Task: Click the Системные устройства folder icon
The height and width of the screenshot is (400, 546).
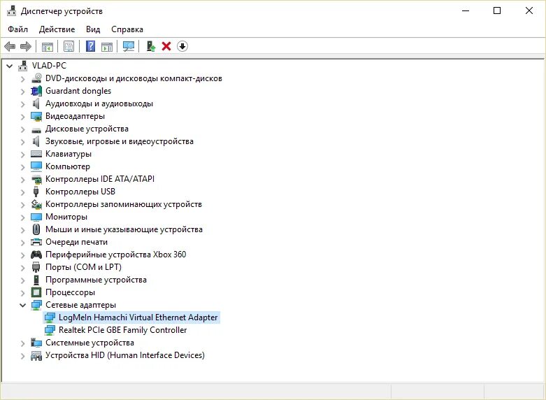Action: click(x=36, y=343)
